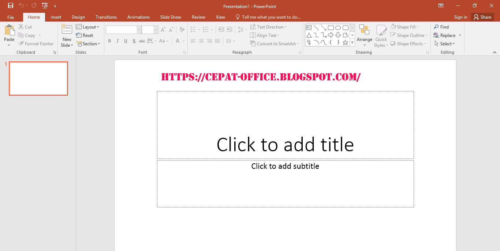Open the Shape Fill dropdown
Viewport: 500px width, 251px height.
[x=405, y=26]
